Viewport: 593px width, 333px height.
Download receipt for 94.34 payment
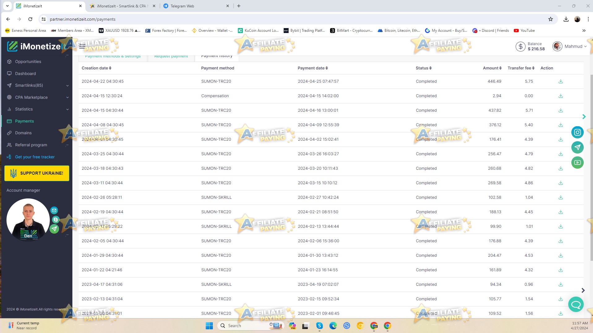(x=561, y=285)
